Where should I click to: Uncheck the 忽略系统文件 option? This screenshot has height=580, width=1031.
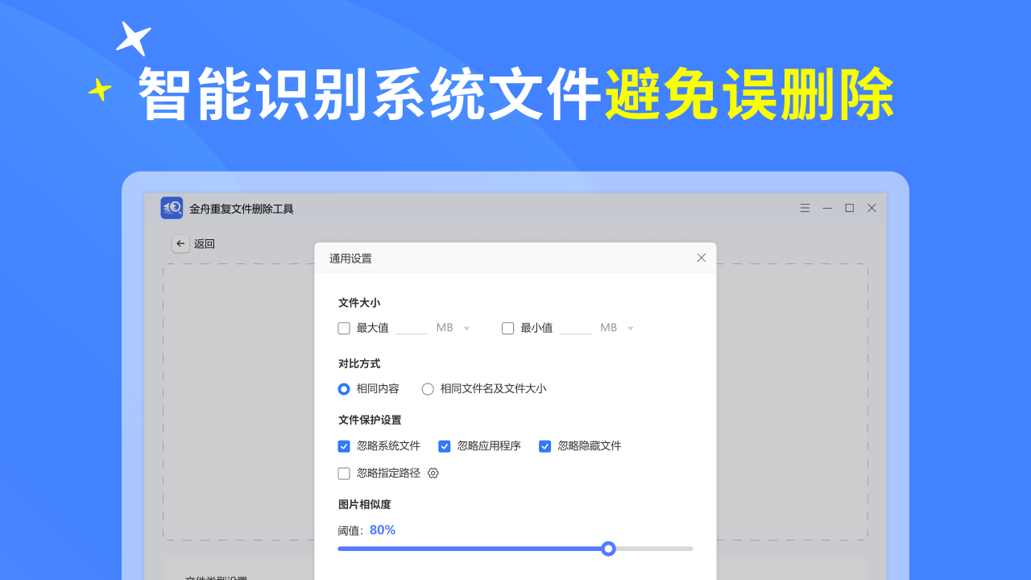click(344, 445)
